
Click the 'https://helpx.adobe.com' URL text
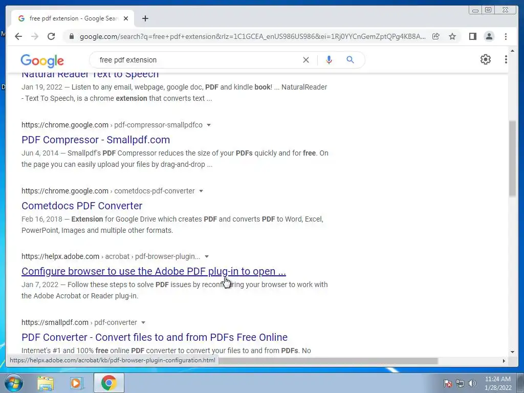click(x=60, y=257)
